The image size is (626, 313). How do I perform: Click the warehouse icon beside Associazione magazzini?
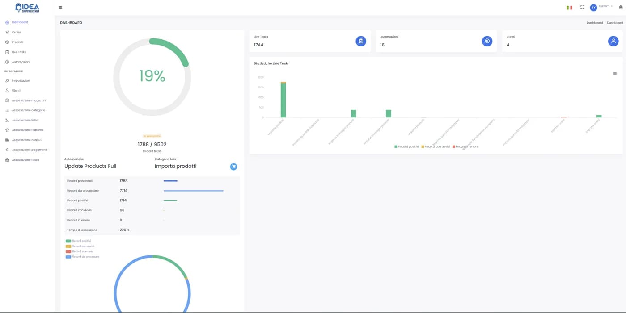pos(7,100)
